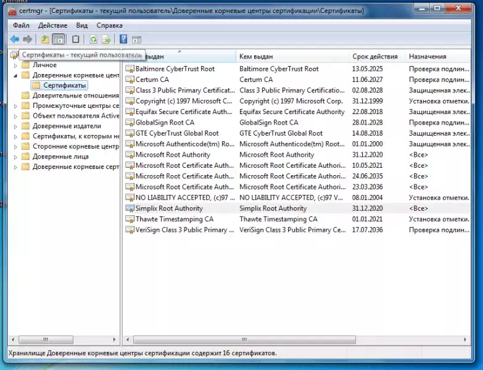Expand the Доверенные лица tree node

[x=15, y=157]
